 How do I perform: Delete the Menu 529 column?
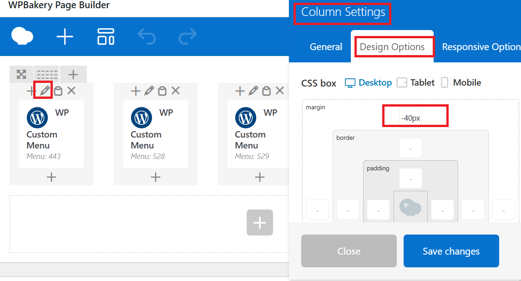coord(280,91)
